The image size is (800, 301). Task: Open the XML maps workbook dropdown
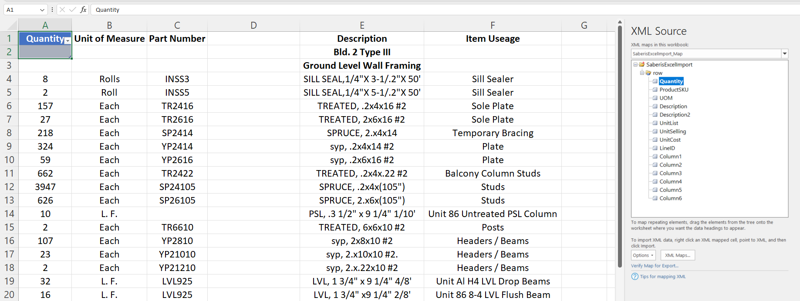(x=784, y=54)
